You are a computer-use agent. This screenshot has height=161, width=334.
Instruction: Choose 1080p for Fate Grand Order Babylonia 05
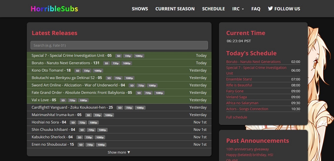tap(159, 93)
